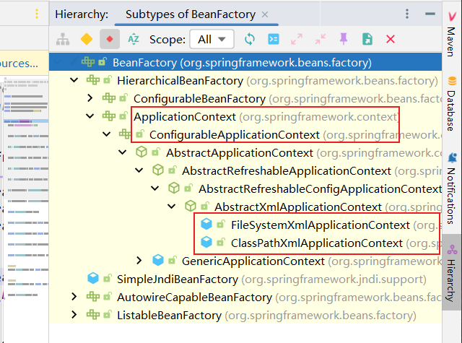
Task: Click the GenericApplicationContext blue class icon
Action: (x=158, y=260)
